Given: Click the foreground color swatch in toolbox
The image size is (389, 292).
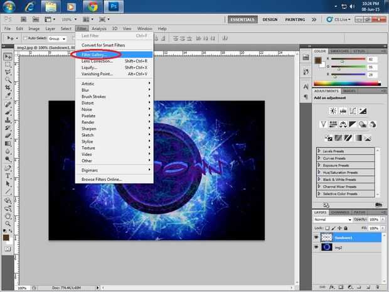Looking at the screenshot, I should pyautogui.click(x=6, y=237).
